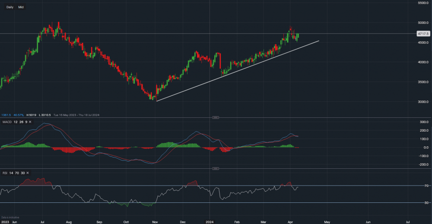Click the MACD indicator label
Image resolution: width=432 pixels, height=224 pixels.
(6, 122)
